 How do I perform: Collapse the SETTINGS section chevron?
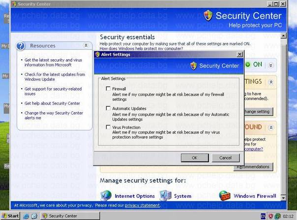click(272, 82)
